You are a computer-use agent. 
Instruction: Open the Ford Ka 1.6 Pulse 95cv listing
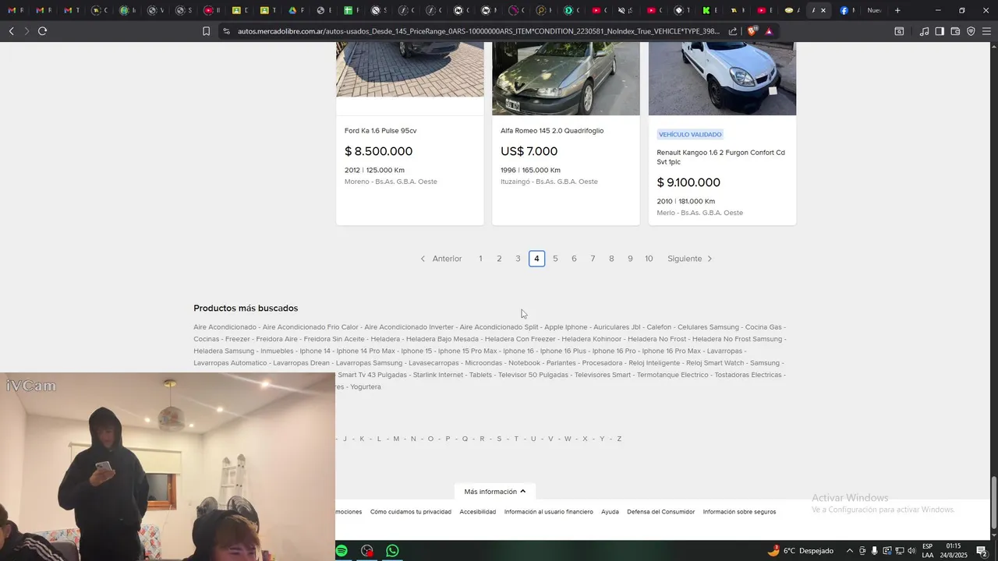pos(380,131)
